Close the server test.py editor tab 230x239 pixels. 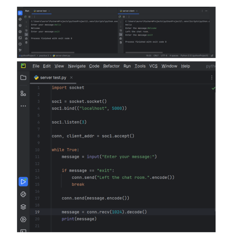coord(71,78)
